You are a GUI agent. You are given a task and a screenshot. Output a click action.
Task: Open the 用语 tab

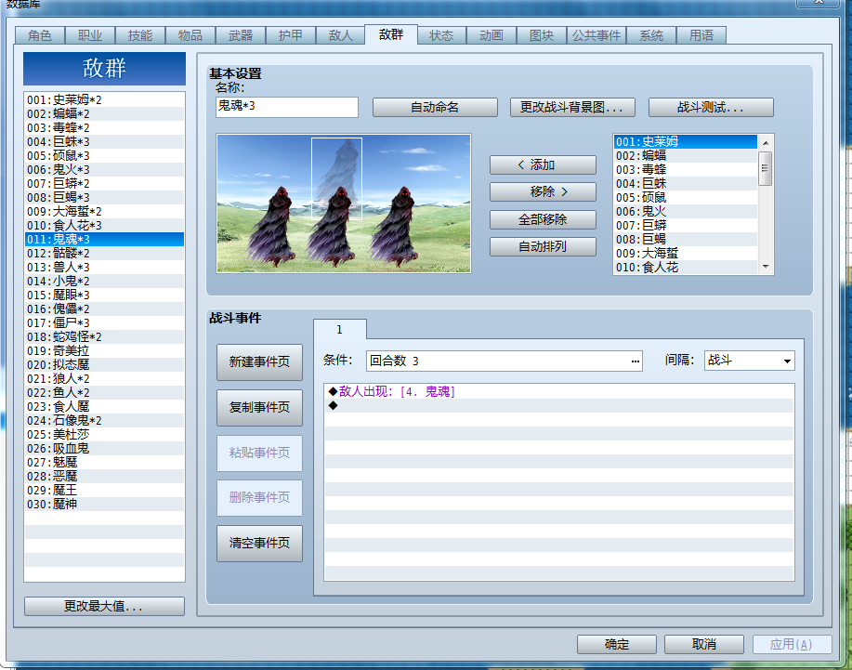coord(701,35)
